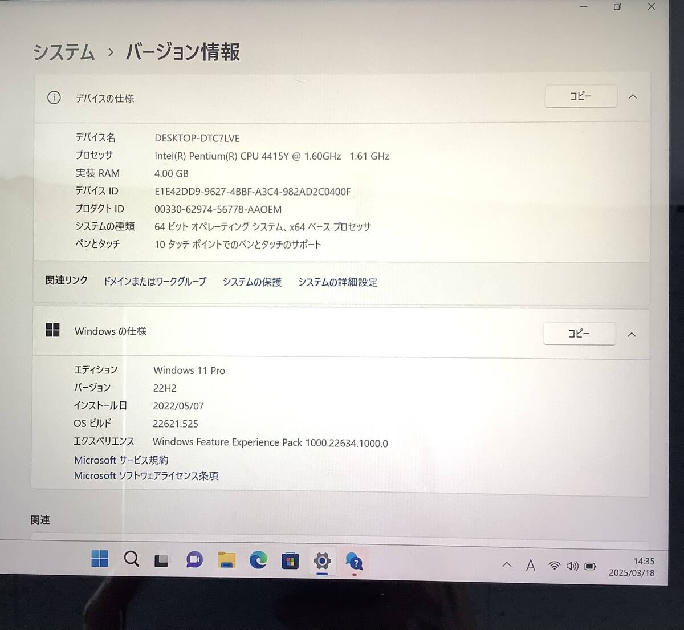Open Microsoft Store from taskbar

click(290, 562)
